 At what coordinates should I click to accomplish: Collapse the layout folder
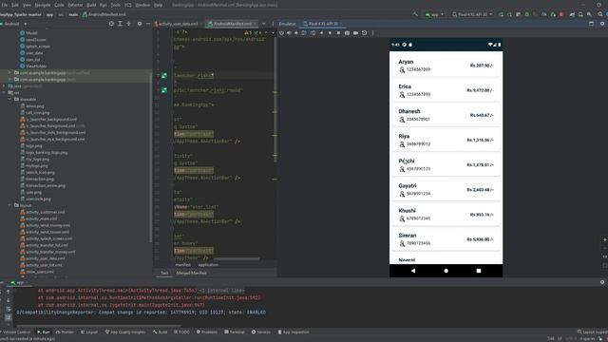point(9,205)
